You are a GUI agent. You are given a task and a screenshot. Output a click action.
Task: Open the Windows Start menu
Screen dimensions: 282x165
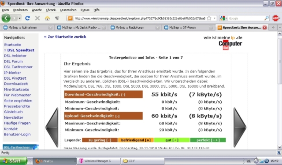tap(14, 161)
